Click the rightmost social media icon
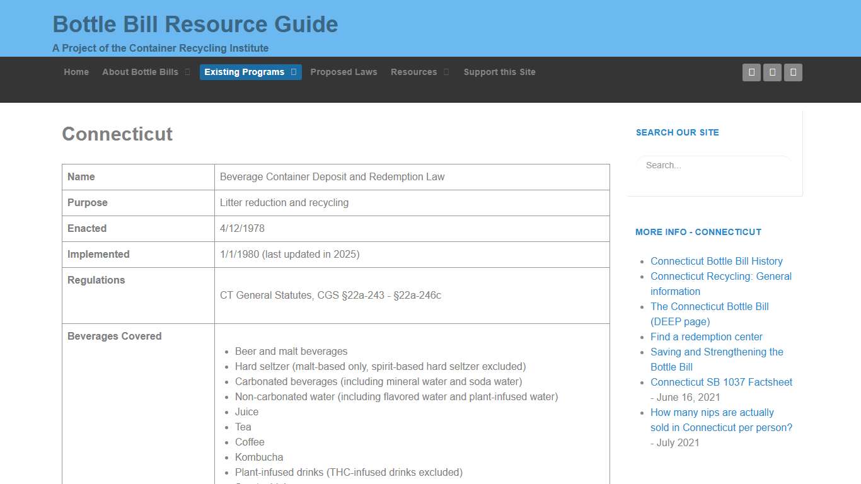The image size is (861, 484). 793,72
